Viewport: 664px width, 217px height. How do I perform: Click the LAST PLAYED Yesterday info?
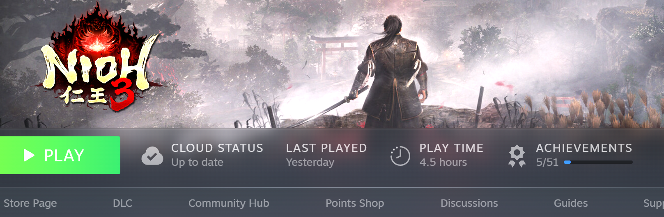[326, 155]
